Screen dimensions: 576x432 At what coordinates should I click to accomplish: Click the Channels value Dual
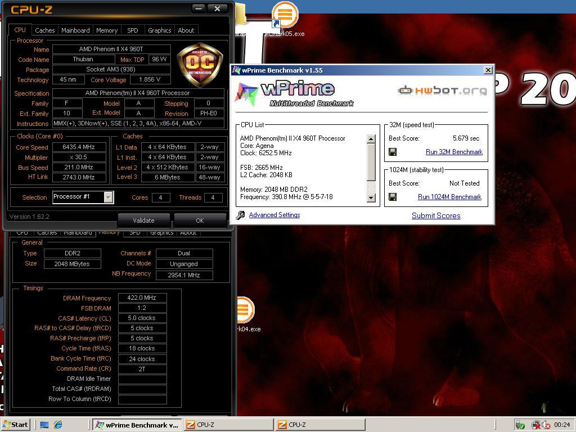184,254
